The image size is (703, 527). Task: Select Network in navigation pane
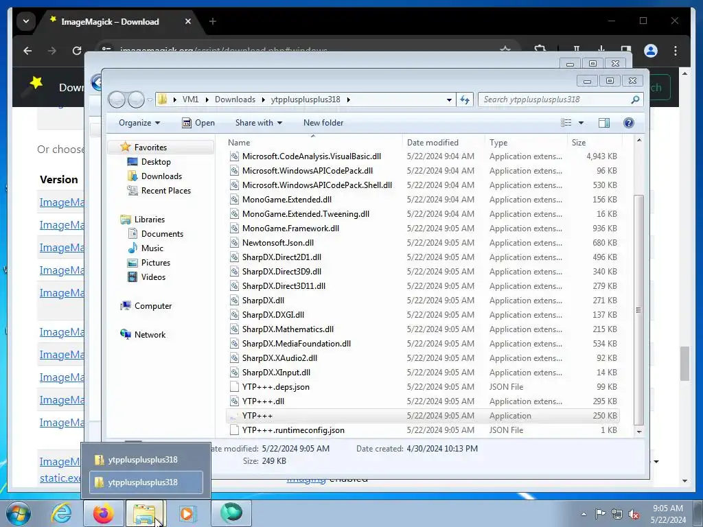click(x=150, y=334)
